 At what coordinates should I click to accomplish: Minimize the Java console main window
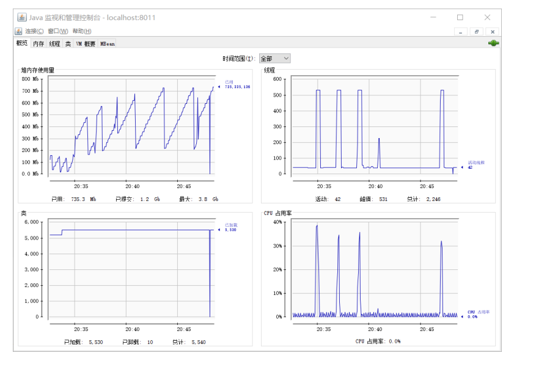point(433,17)
